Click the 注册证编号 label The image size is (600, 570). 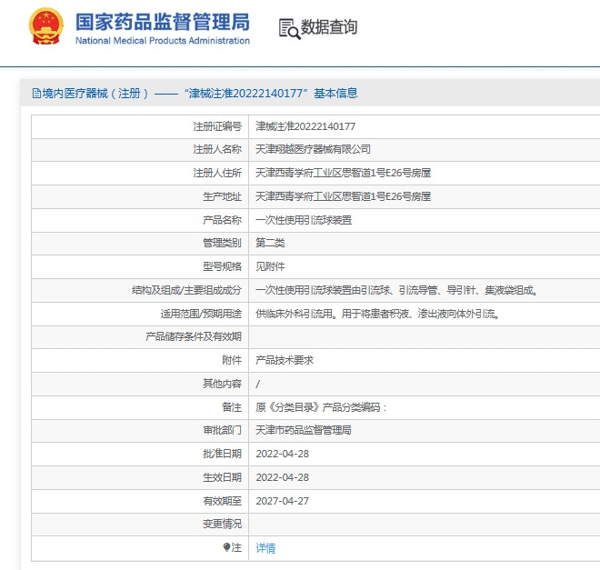click(x=217, y=126)
